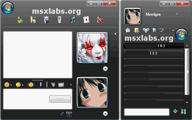Open the contact card icon in contact list
Screen dimensions: 192x120
click(137, 30)
